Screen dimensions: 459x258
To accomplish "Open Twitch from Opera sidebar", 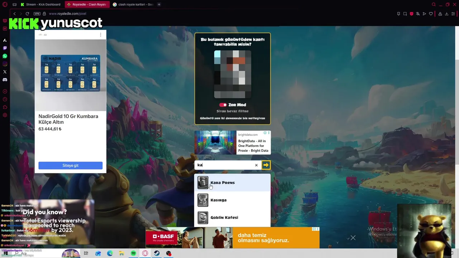I will click(5, 48).
